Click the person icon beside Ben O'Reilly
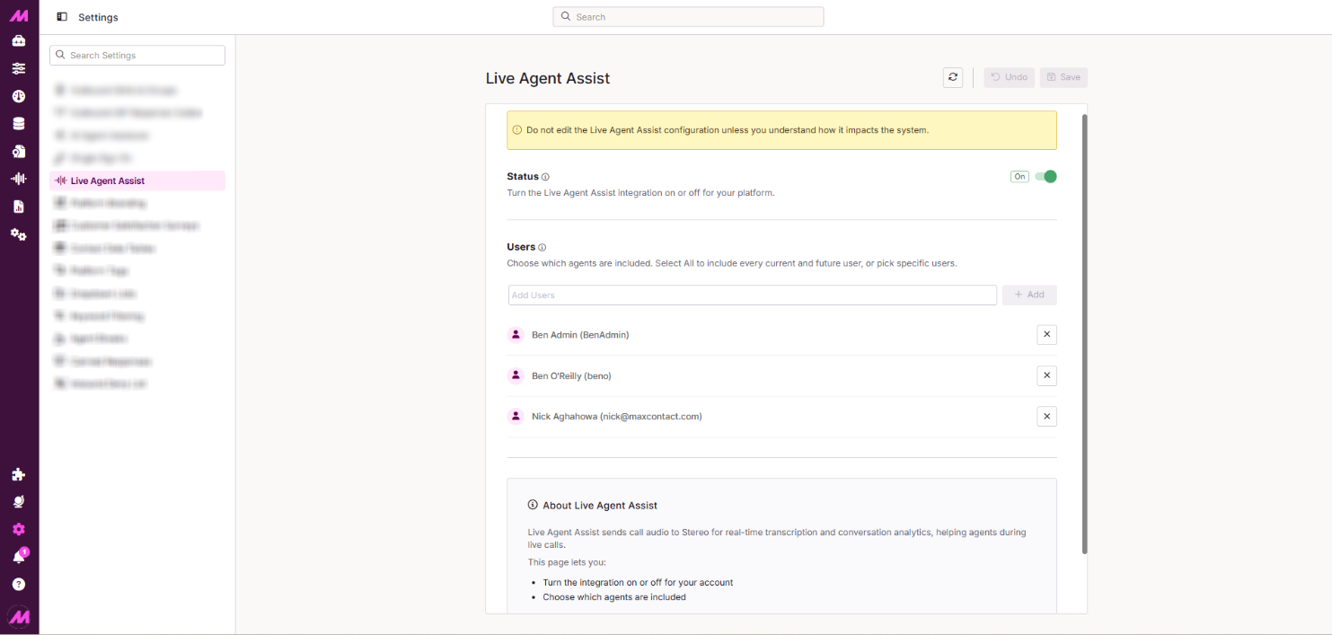 (x=516, y=375)
